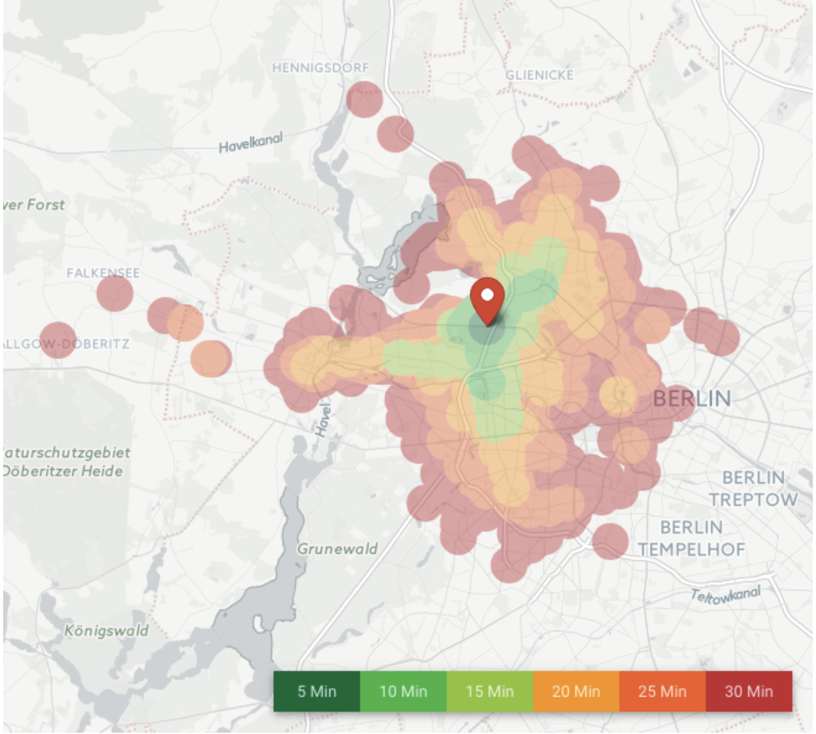Image resolution: width=816 pixels, height=734 pixels.
Task: Select the 25 Min legend swatch
Action: 663,691
